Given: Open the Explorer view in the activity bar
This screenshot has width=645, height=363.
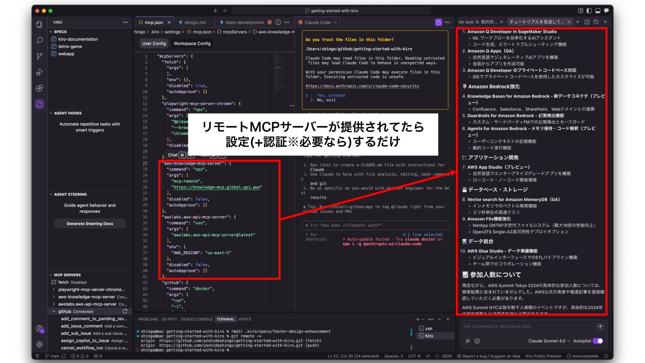Looking at the screenshot, I should click(x=39, y=24).
